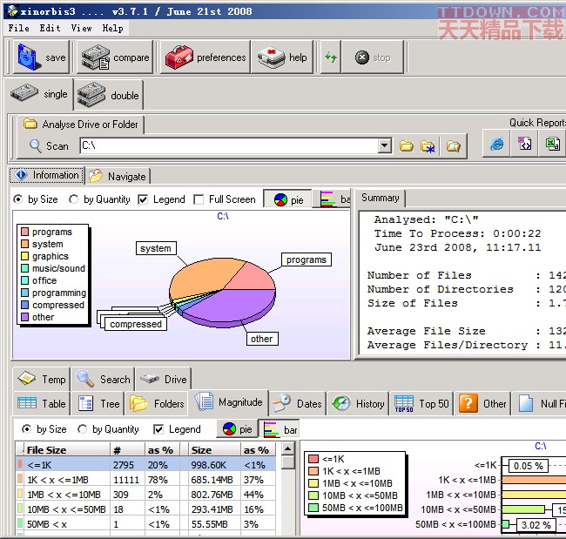Open HTML quick report Internet Explorer icon

[496, 144]
